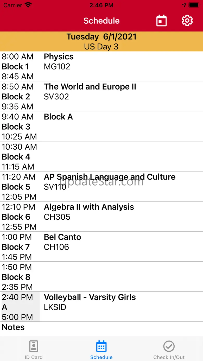
Task: Tap the Tuesday 6/1/2021 date header
Action: click(x=101, y=37)
